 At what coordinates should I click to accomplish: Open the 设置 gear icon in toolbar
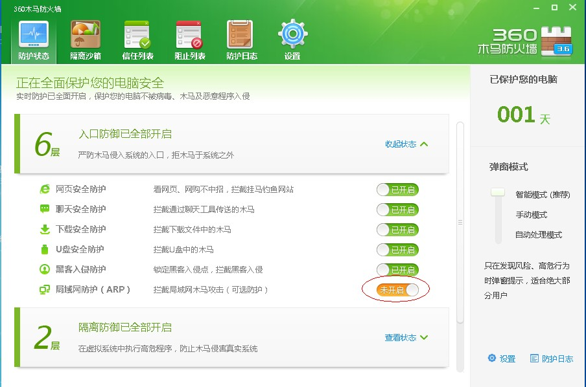click(293, 34)
